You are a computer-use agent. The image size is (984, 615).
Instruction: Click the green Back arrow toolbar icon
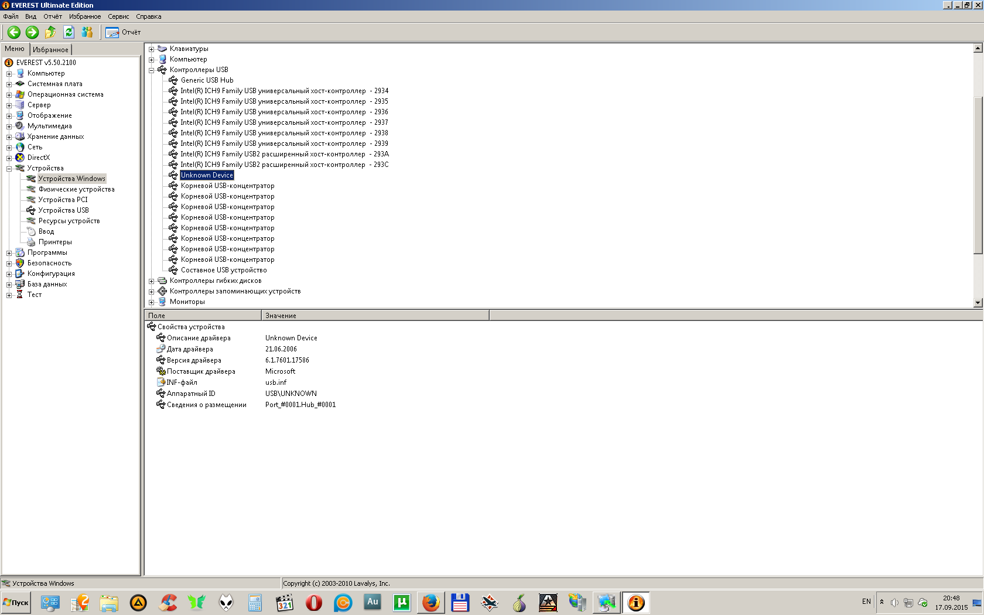[x=14, y=32]
